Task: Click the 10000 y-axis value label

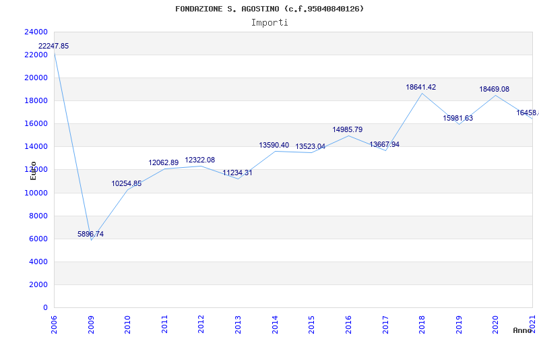Action: (x=36, y=193)
